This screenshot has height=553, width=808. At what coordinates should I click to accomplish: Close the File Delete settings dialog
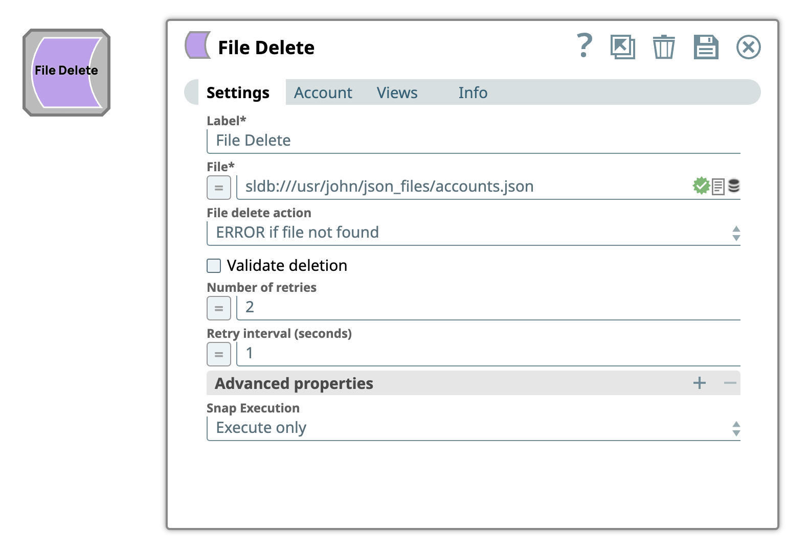click(748, 47)
